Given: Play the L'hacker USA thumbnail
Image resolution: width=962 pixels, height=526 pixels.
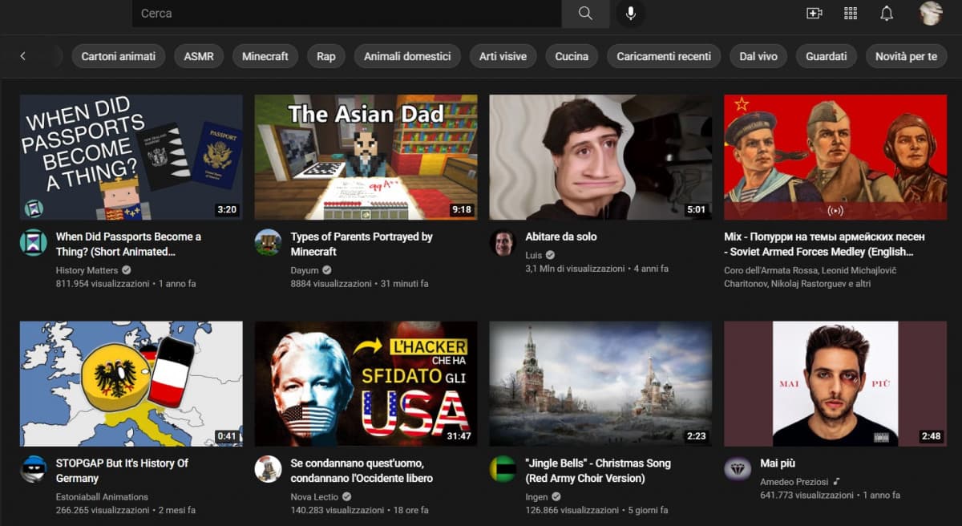Looking at the screenshot, I should click(x=366, y=384).
